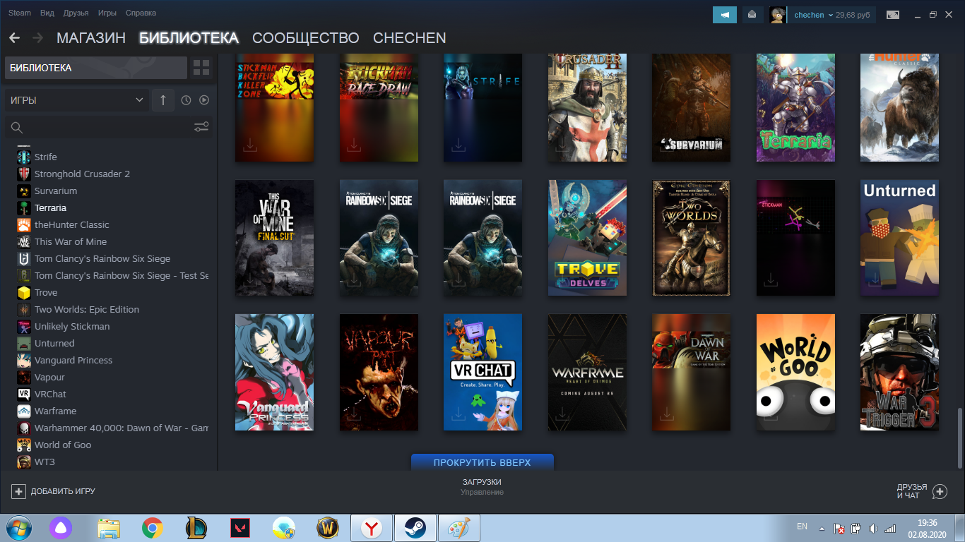Open the Вид menu

47,13
